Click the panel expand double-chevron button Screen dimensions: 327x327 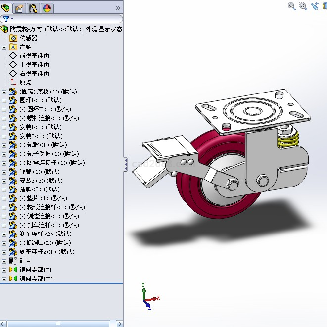[118, 8]
